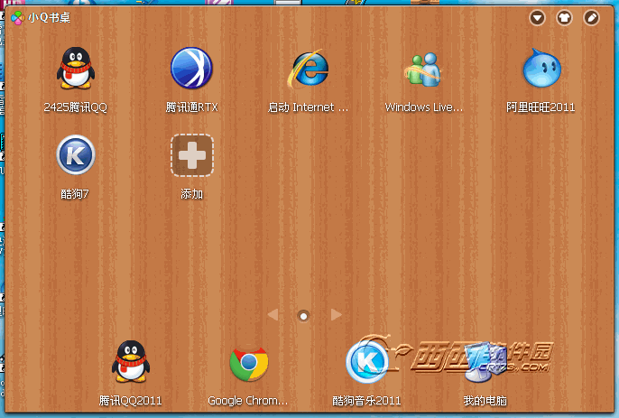The height and width of the screenshot is (418, 619).
Task: Select the current page indicator dot
Action: [303, 316]
